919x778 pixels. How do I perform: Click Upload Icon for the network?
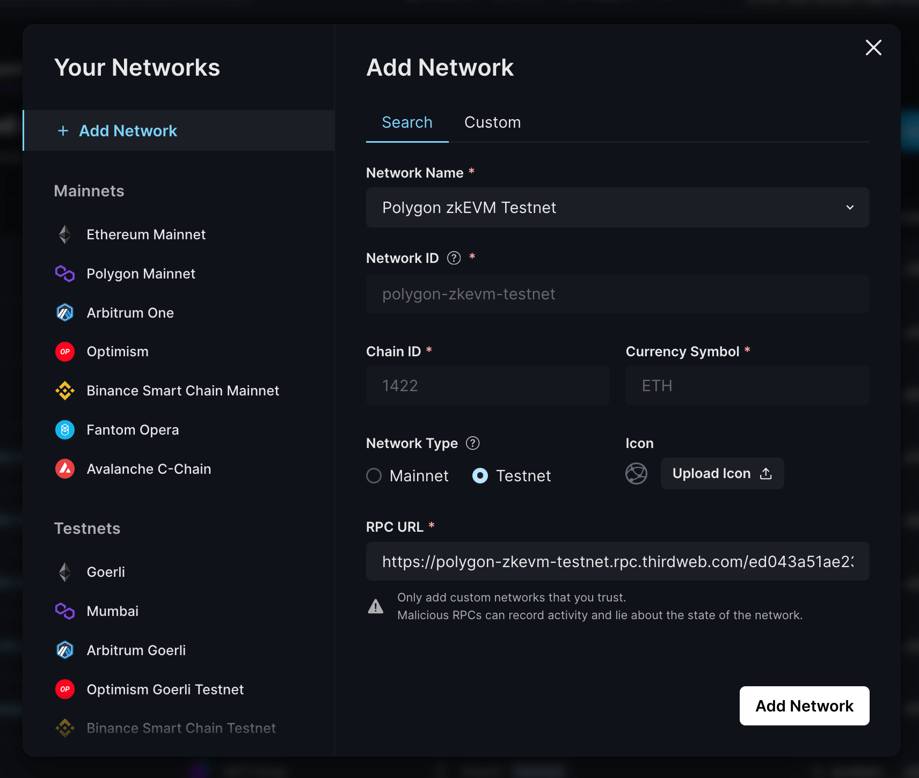721,473
